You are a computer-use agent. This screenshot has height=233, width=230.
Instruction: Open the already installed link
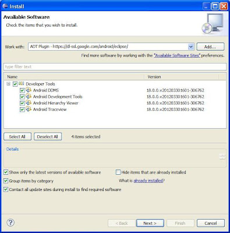(x=148, y=181)
